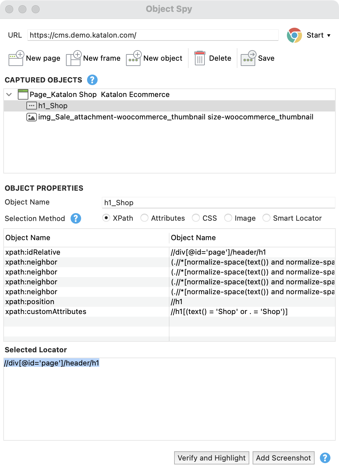The image size is (339, 475).
Task: Select the xpath:position locator row
Action: (30, 302)
